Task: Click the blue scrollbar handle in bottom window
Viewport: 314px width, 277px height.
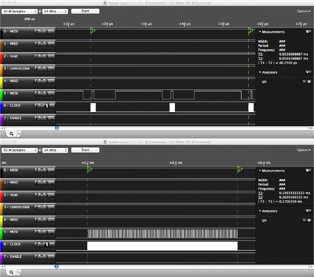Action: point(57,267)
